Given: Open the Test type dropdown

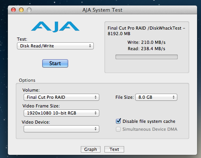Looking at the screenshot, I should (x=55, y=46).
